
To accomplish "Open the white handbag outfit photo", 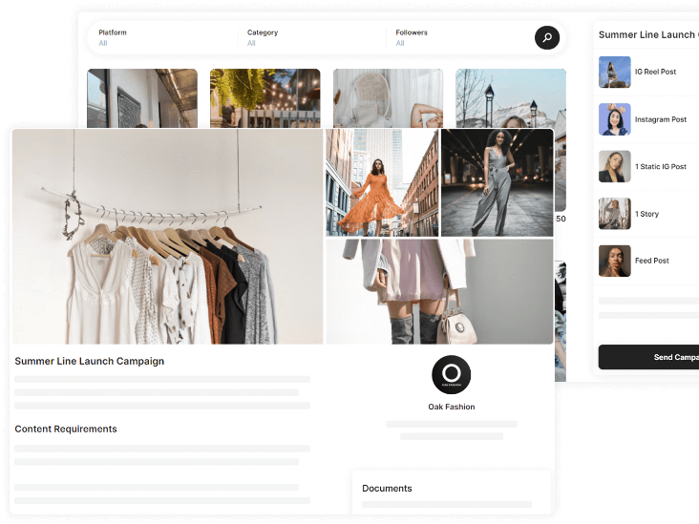I will pyautogui.click(x=439, y=291).
